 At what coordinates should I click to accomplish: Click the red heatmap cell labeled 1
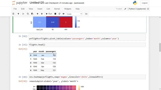click(66, 22)
